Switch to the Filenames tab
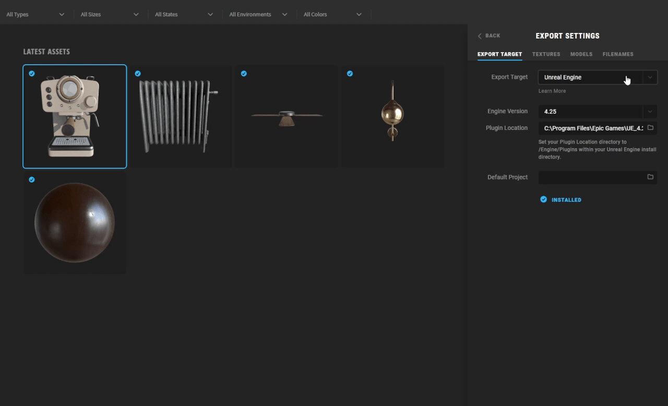This screenshot has height=406, width=668. coord(618,54)
